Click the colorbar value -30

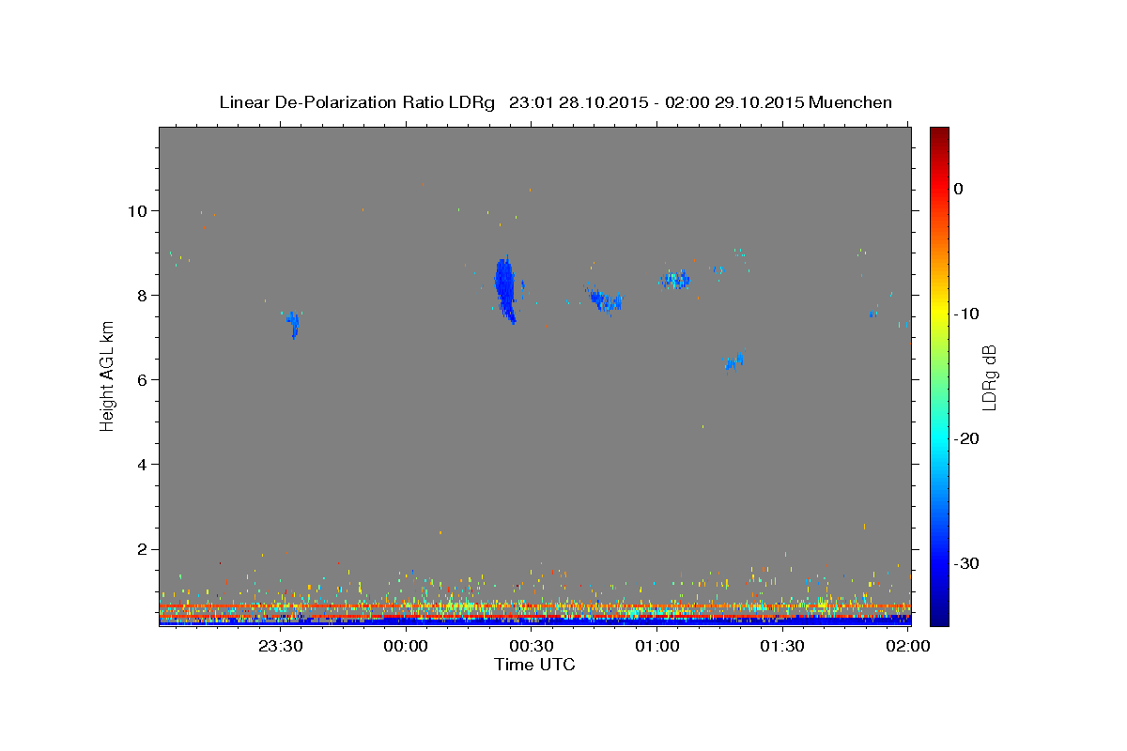pyautogui.click(x=965, y=563)
